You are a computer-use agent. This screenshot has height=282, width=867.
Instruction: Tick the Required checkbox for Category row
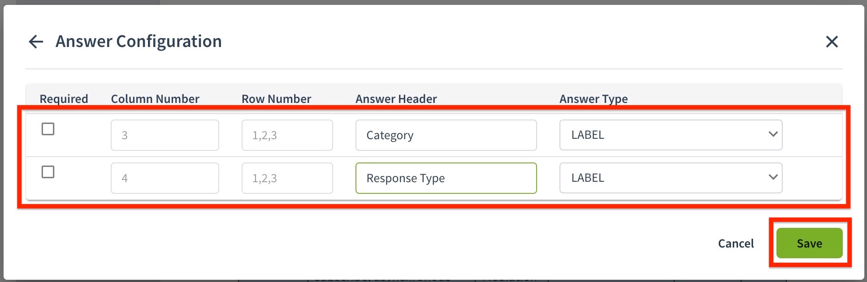(48, 129)
